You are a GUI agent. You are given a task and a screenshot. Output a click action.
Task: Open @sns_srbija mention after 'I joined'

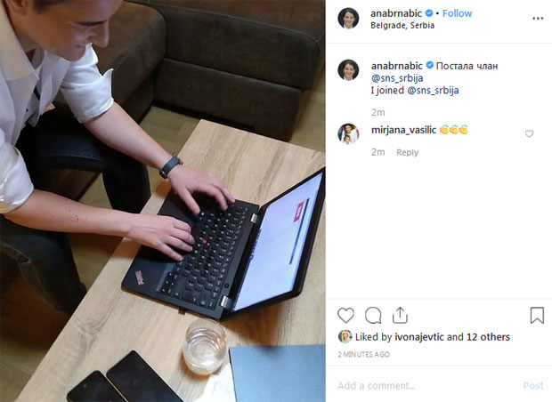point(433,91)
